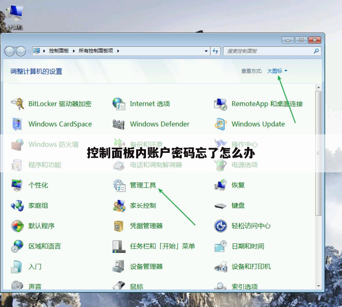This screenshot has height=307, width=342.
Task: Open the 凭据管理器 safe icon
Action: pos(119,226)
